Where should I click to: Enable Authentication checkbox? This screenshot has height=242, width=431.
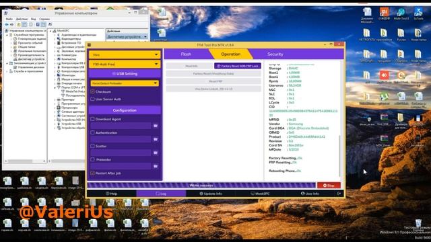coord(93,132)
